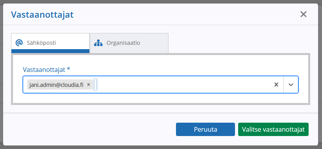322x149 pixels.
Task: Click the divider left of dropdown chevron
Action: coord(283,85)
